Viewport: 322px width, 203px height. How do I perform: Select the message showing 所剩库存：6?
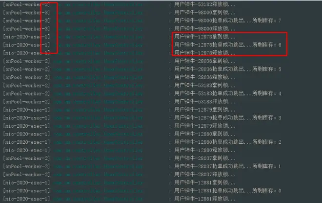tap(228, 45)
